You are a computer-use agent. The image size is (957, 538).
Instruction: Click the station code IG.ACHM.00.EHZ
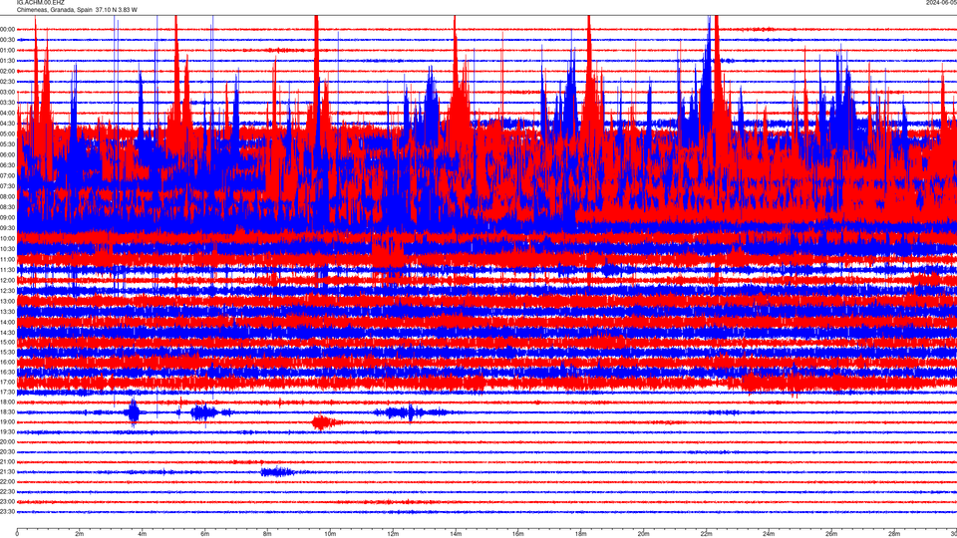click(x=40, y=3)
